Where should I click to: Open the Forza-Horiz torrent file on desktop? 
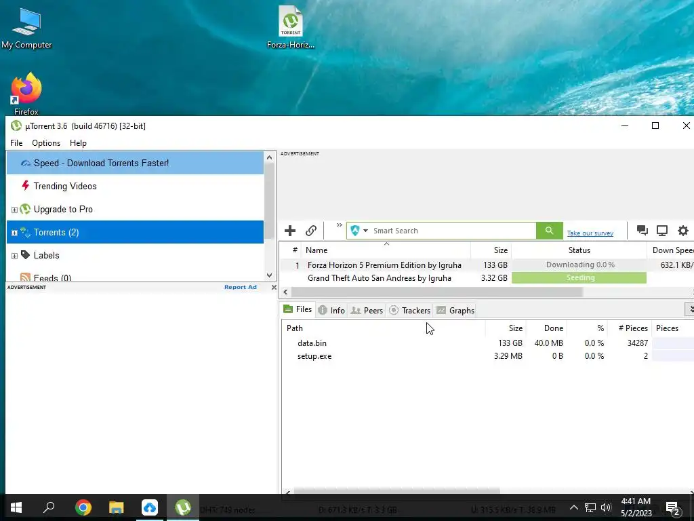coord(291,27)
